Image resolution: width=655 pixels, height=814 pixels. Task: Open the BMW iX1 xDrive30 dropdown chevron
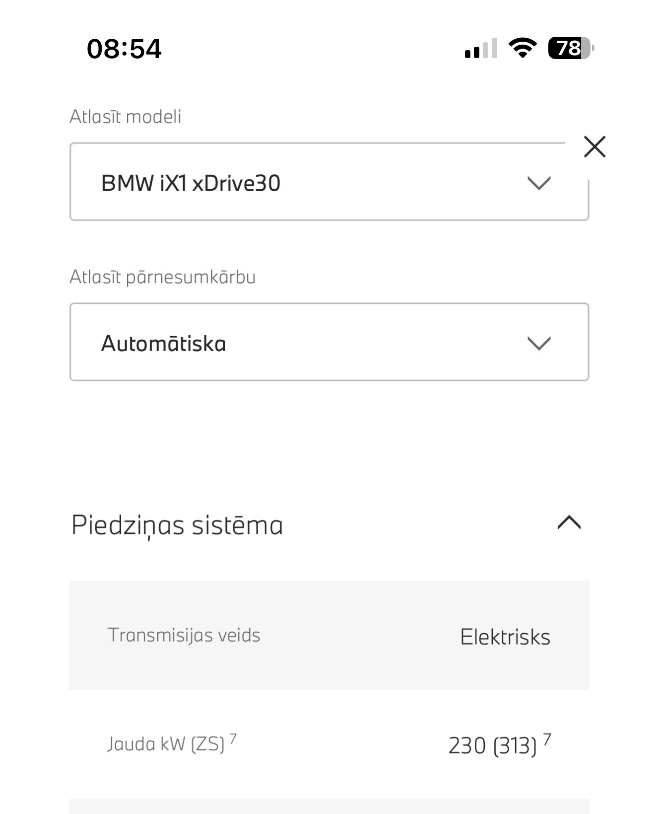click(538, 183)
